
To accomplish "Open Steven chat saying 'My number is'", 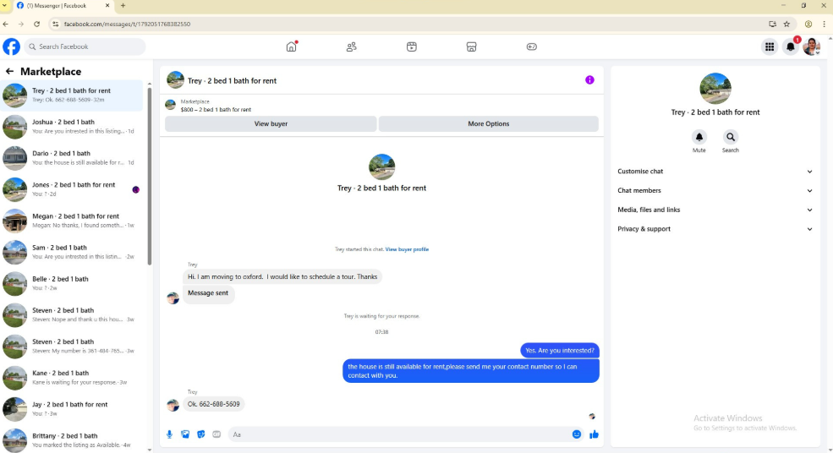I will click(72, 346).
